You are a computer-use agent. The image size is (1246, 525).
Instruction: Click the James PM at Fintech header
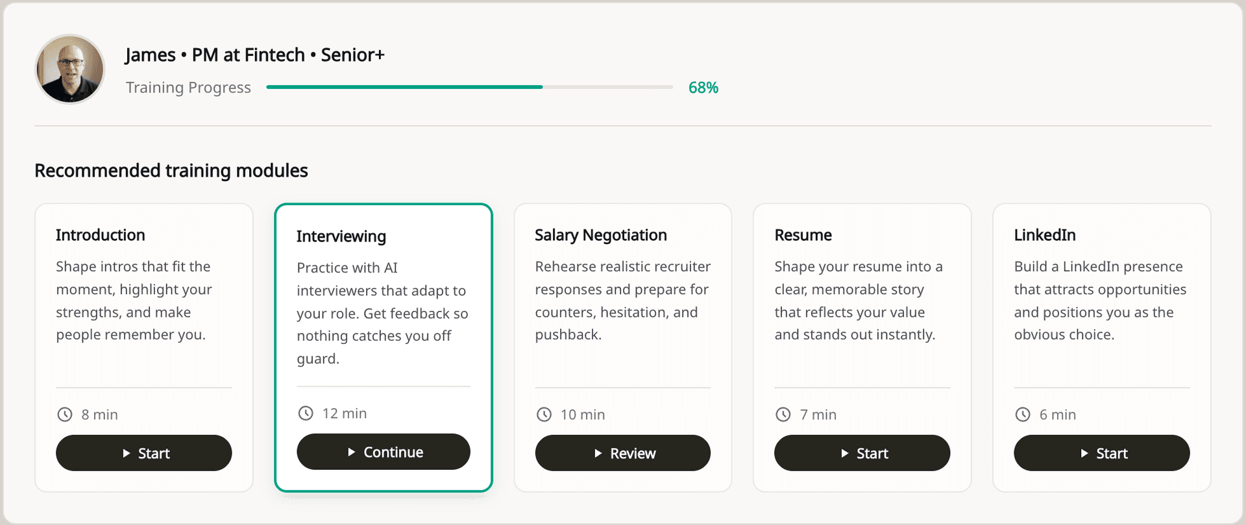click(254, 55)
